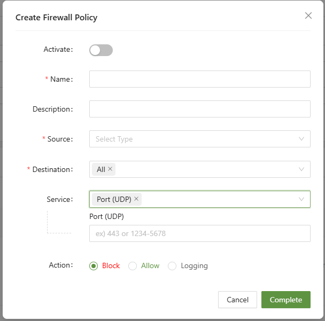Remove the All tag from Destination

point(110,169)
